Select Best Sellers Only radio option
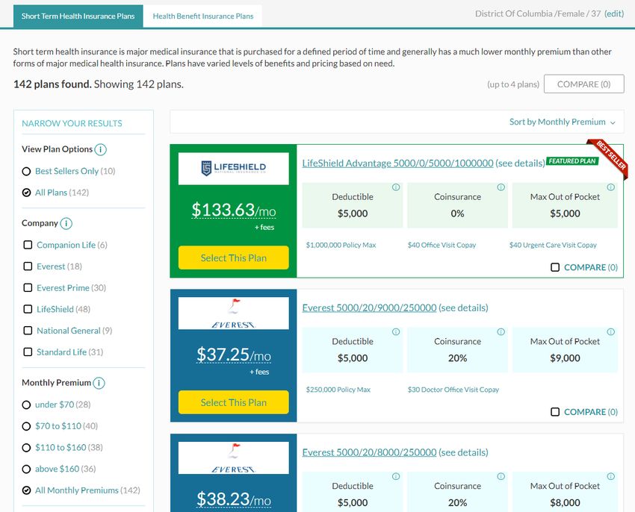This screenshot has height=512, width=635. click(x=26, y=171)
